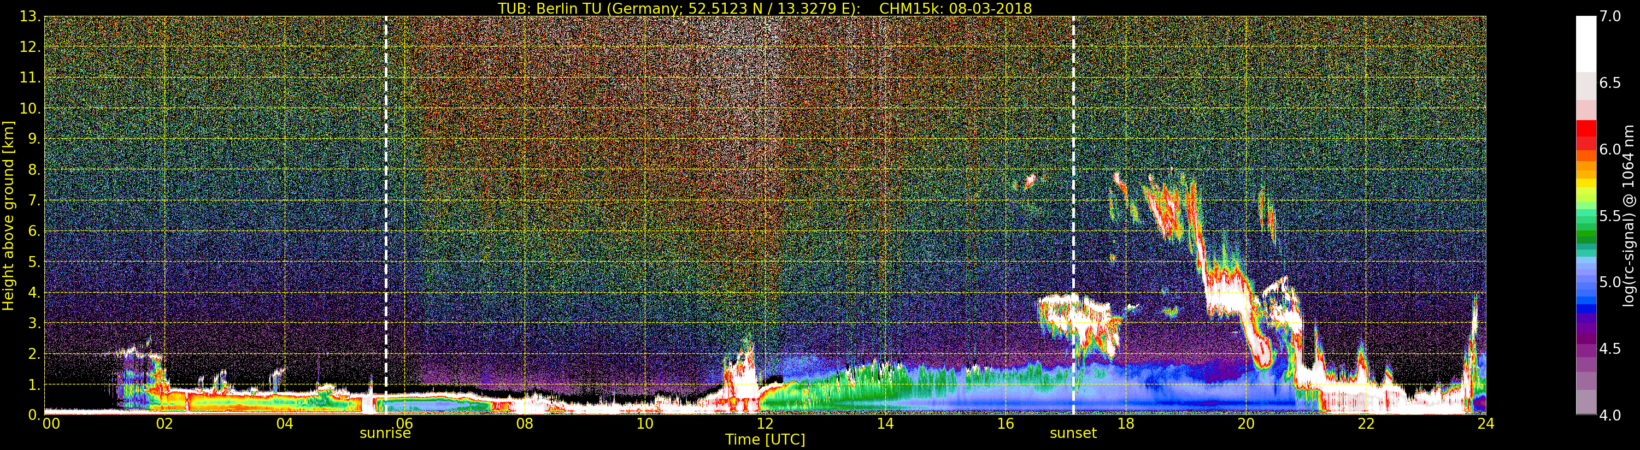
Task: Click height axis tick '5.'
Action: (34, 262)
